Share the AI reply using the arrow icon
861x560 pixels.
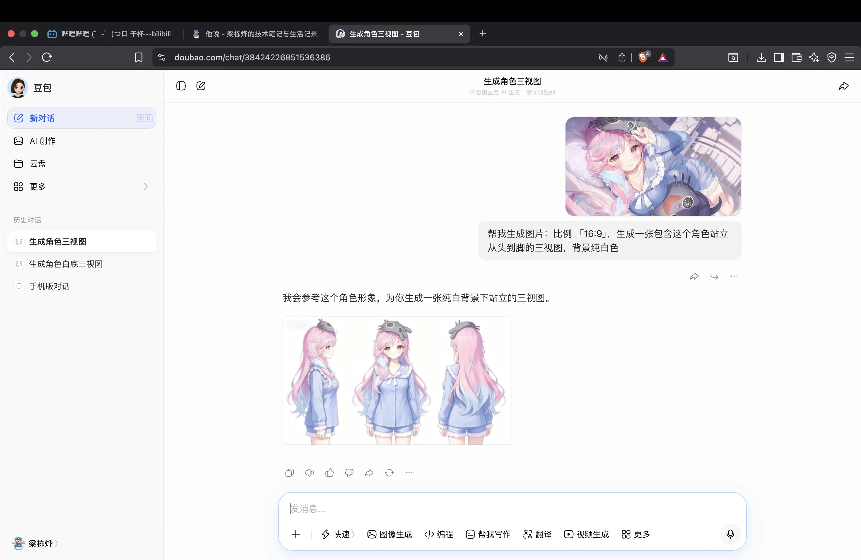coord(369,473)
